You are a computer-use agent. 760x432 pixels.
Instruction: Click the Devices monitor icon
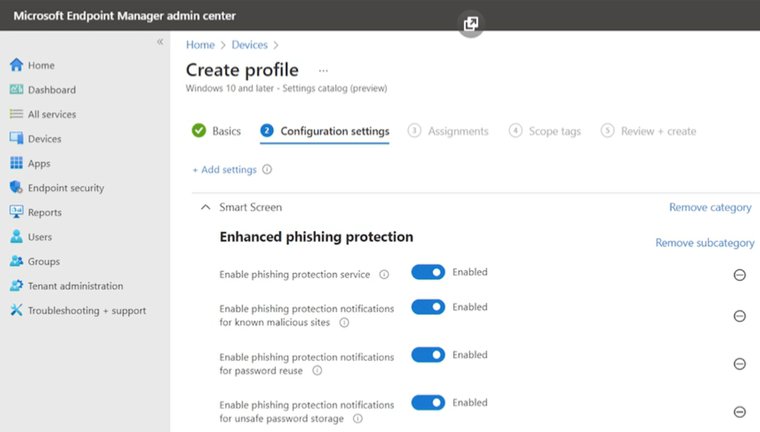(x=16, y=138)
